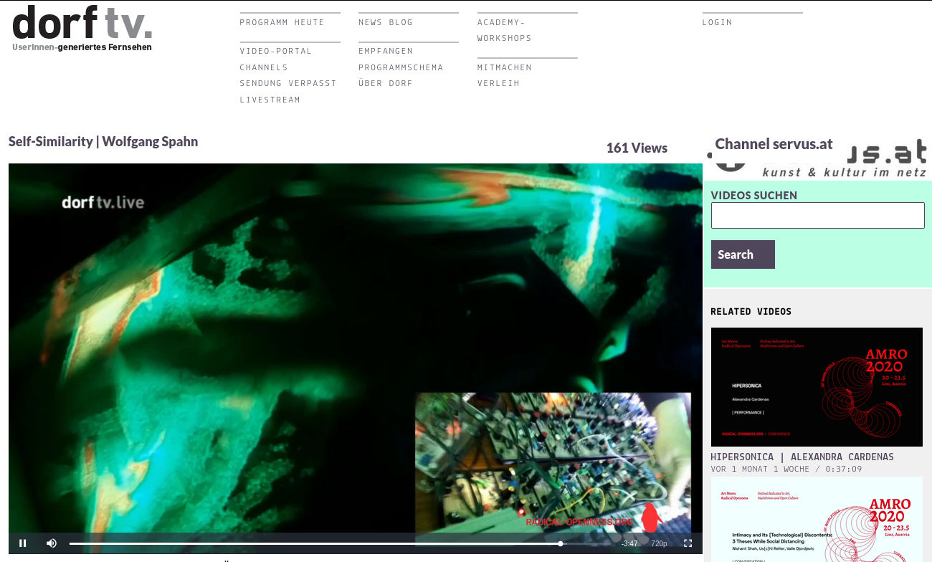Open the Channels page
932x562 pixels.
tap(264, 67)
